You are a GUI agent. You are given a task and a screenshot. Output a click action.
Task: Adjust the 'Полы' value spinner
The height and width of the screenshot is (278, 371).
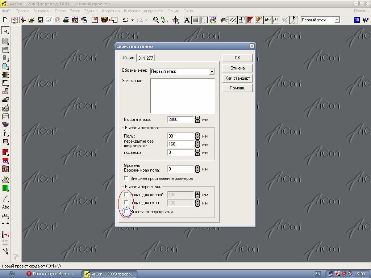[x=197, y=136]
